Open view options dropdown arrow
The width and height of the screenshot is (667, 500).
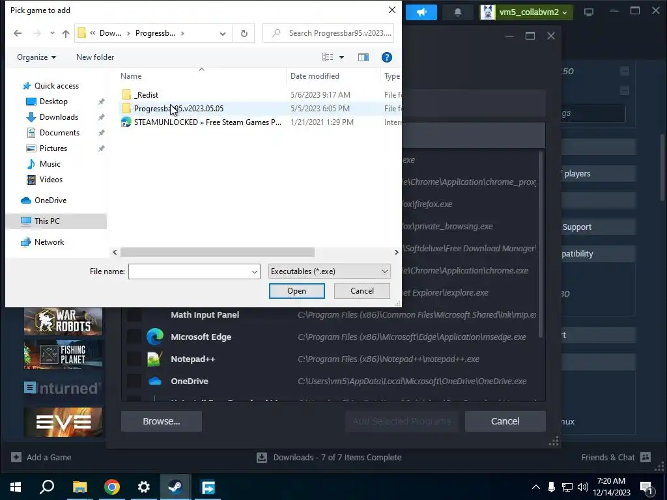pos(341,57)
